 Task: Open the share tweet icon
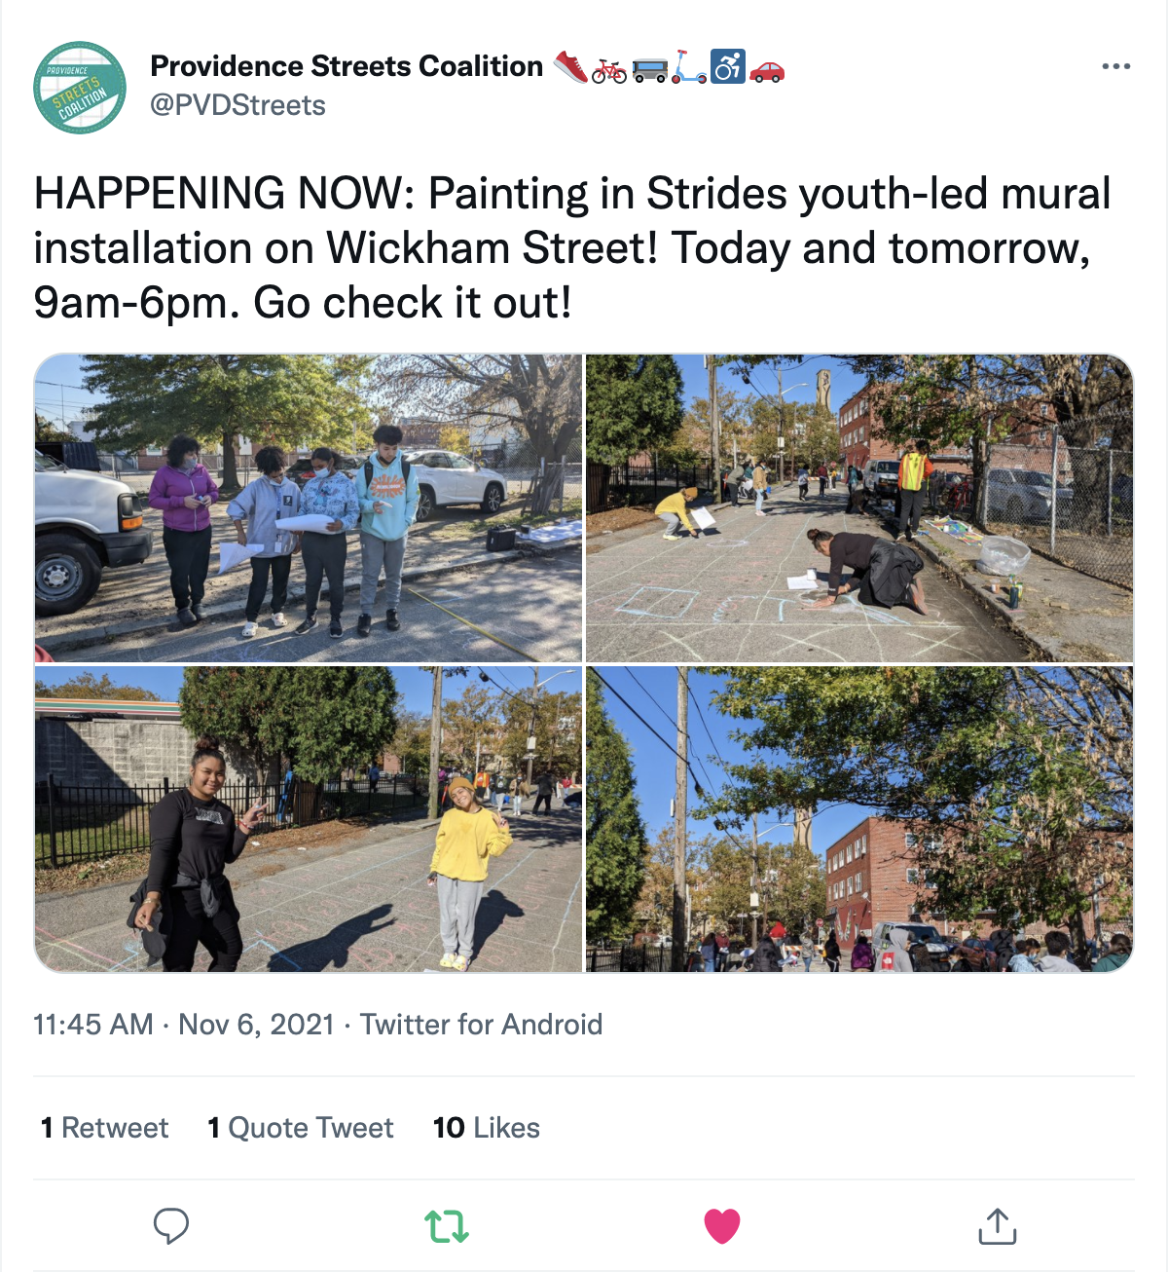[x=997, y=1226]
